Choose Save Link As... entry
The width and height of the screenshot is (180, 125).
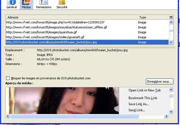[139, 104]
